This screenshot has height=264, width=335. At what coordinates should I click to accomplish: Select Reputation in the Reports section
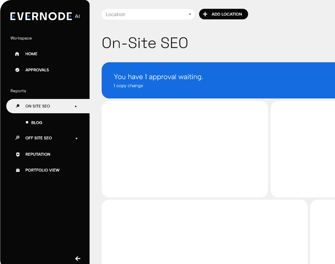point(38,154)
